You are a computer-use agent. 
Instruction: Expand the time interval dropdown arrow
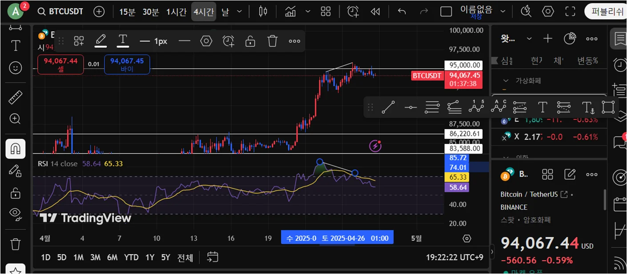point(240,12)
